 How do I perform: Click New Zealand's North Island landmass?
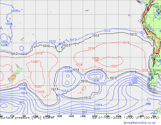point(19,69)
